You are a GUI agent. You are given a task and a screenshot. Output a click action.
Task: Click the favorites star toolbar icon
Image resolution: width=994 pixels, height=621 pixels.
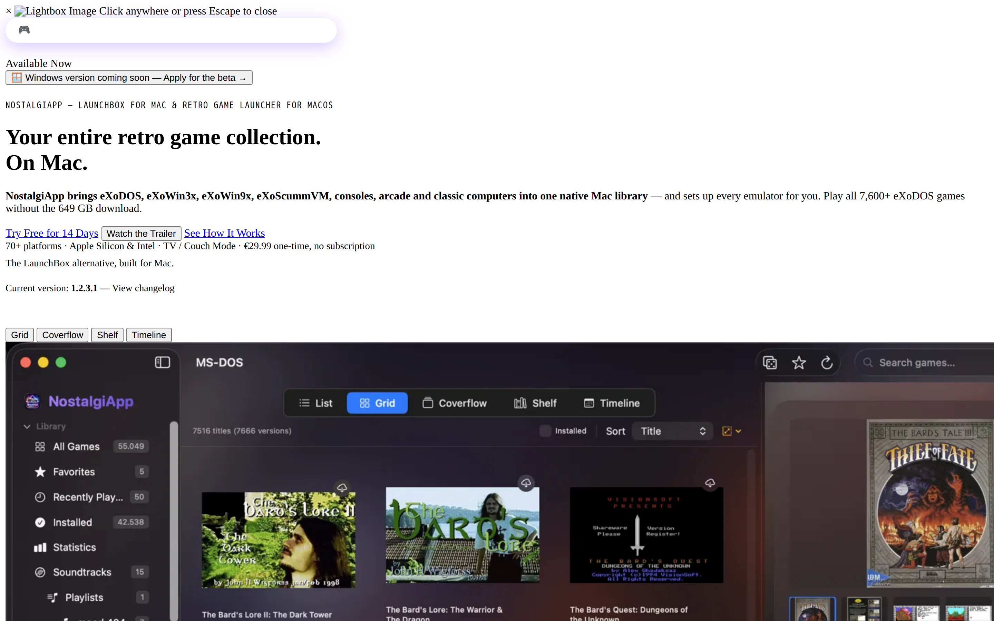pos(799,363)
